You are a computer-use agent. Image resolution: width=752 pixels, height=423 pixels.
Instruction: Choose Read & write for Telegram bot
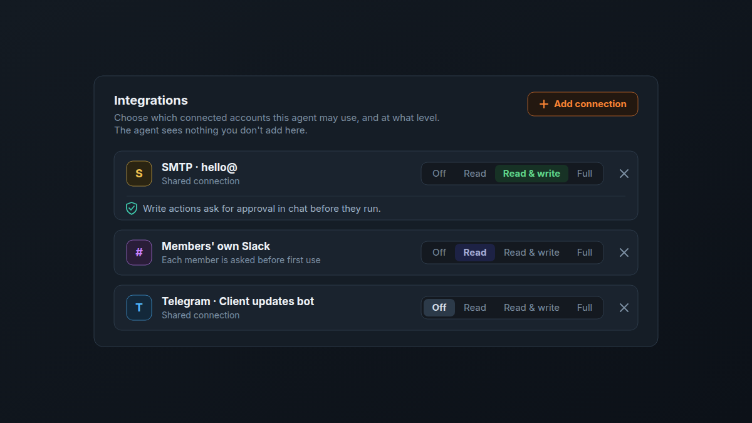[531, 308]
